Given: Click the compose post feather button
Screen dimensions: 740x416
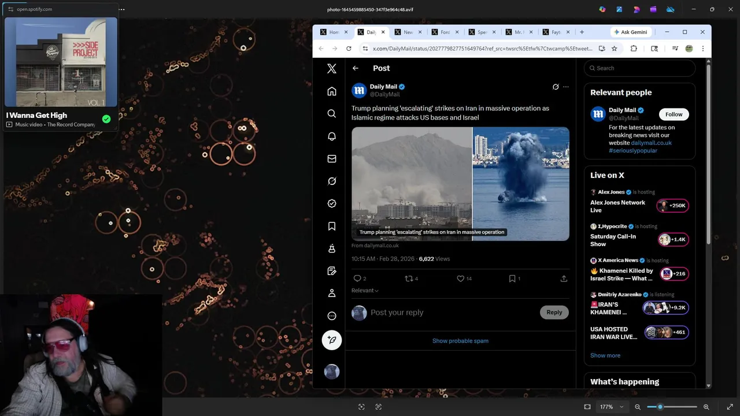Looking at the screenshot, I should pos(332,340).
